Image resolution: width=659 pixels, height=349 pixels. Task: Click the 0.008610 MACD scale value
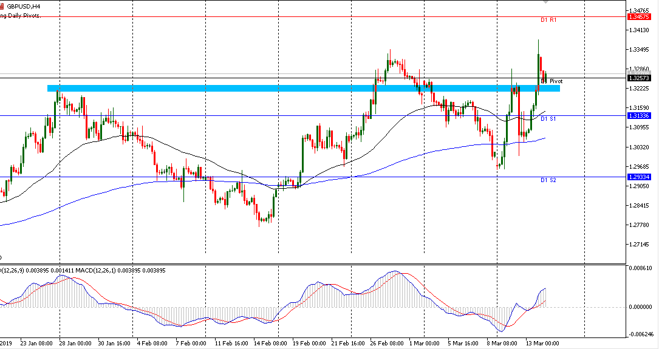(x=641, y=268)
